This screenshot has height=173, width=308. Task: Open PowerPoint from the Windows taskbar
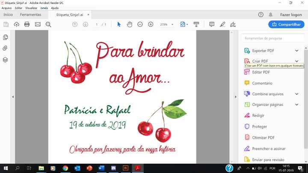(90, 168)
